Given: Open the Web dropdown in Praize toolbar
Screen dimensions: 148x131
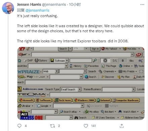Looking at the screenshot, I should click(57, 71).
